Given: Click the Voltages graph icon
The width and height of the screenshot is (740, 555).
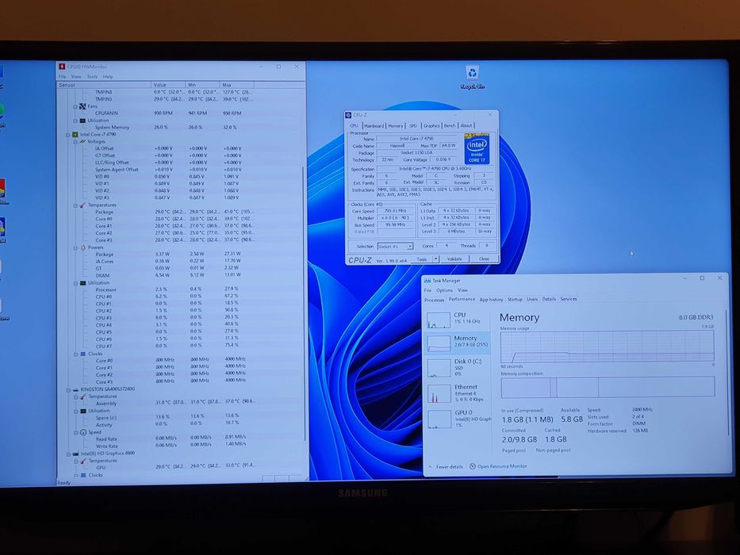Looking at the screenshot, I should [x=82, y=142].
